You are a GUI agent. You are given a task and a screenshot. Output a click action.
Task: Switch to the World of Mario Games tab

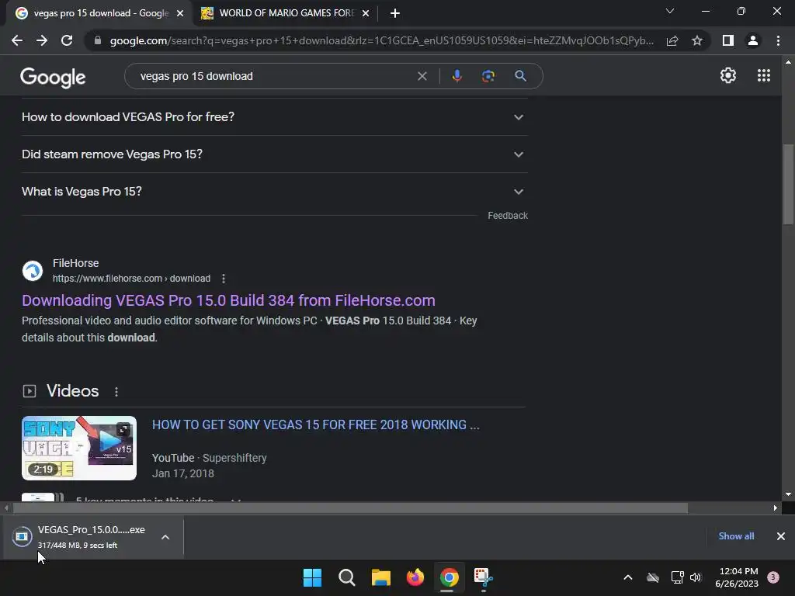[286, 13]
